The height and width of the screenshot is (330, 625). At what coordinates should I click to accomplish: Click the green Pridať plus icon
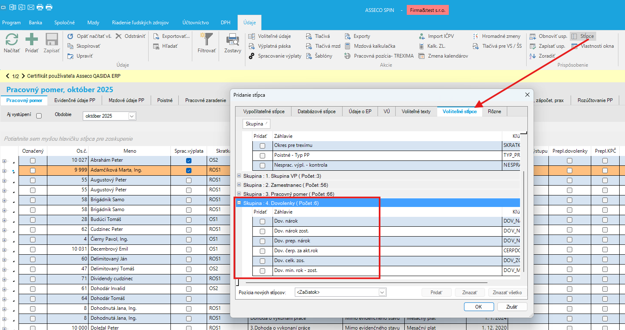tap(32, 40)
